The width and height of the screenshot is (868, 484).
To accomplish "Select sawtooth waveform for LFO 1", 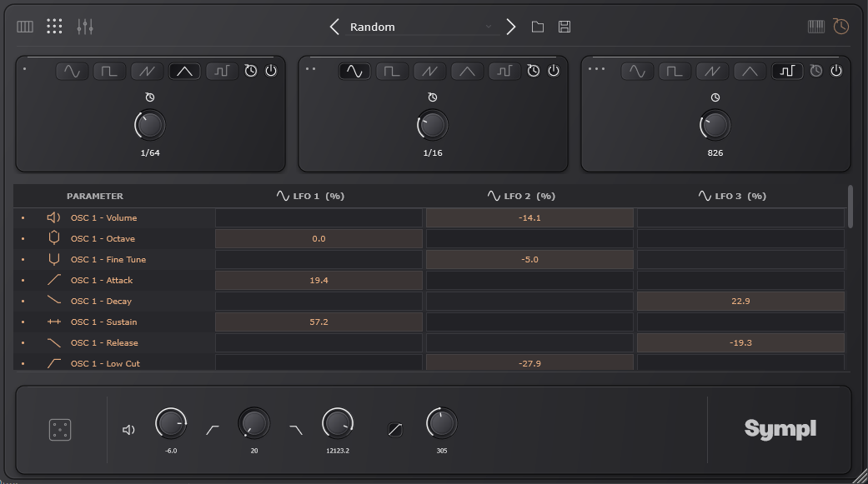I will click(147, 71).
